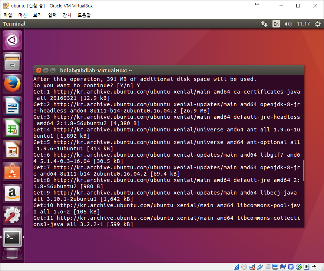Click the F5 host key label
Screen dimensions: 324x271
click(x=314, y=267)
